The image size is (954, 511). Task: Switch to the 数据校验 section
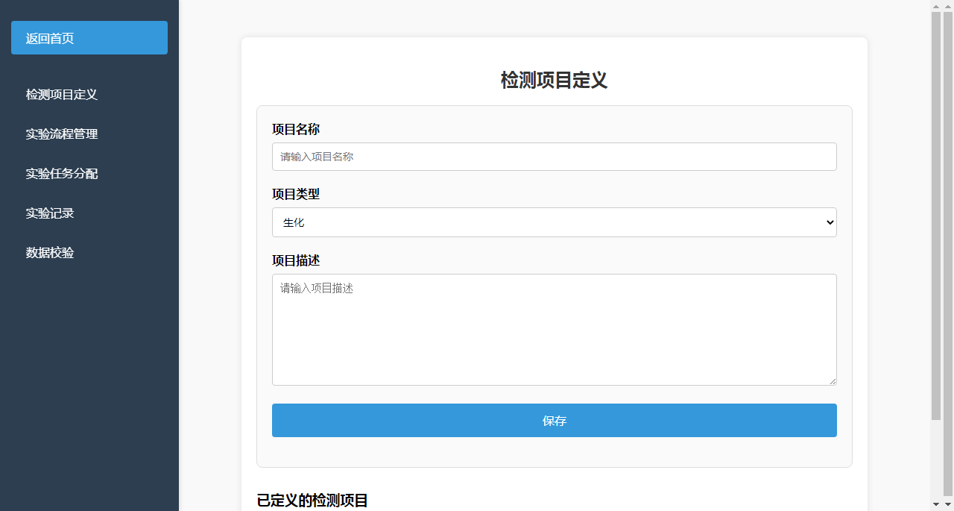point(89,253)
